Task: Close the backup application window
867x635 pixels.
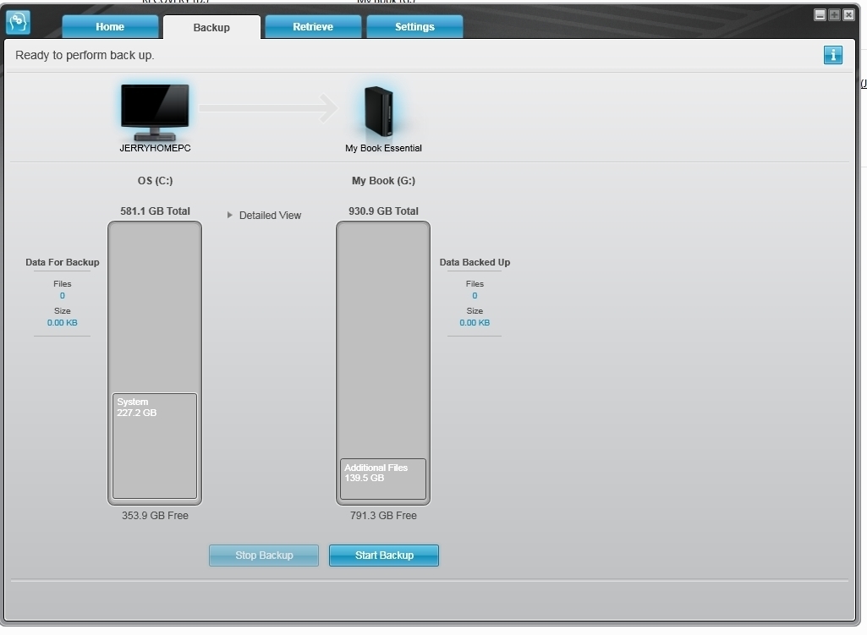Action: click(x=848, y=15)
